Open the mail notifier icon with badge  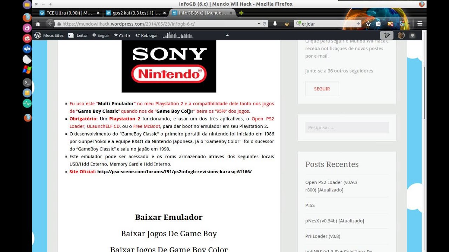pyautogui.click(x=390, y=24)
